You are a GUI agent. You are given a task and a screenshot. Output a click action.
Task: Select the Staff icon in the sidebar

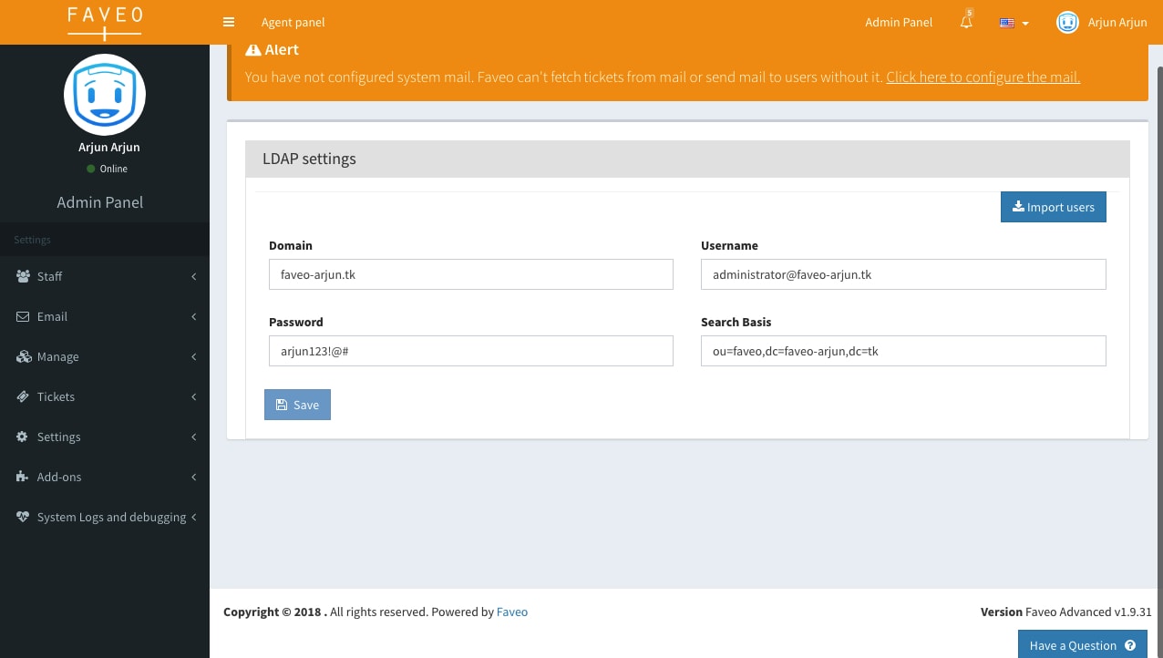pyautogui.click(x=22, y=276)
